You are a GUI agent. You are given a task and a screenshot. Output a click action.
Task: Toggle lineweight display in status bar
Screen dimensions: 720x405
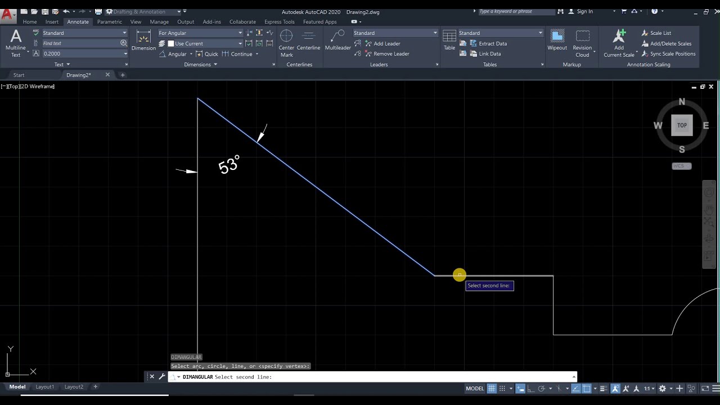603,388
